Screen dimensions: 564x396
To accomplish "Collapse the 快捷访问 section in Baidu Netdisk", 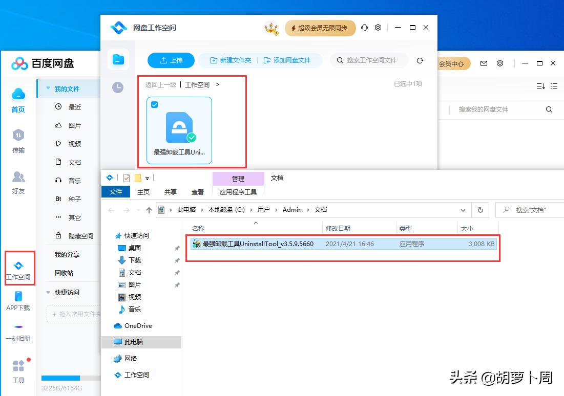I will pos(49,292).
